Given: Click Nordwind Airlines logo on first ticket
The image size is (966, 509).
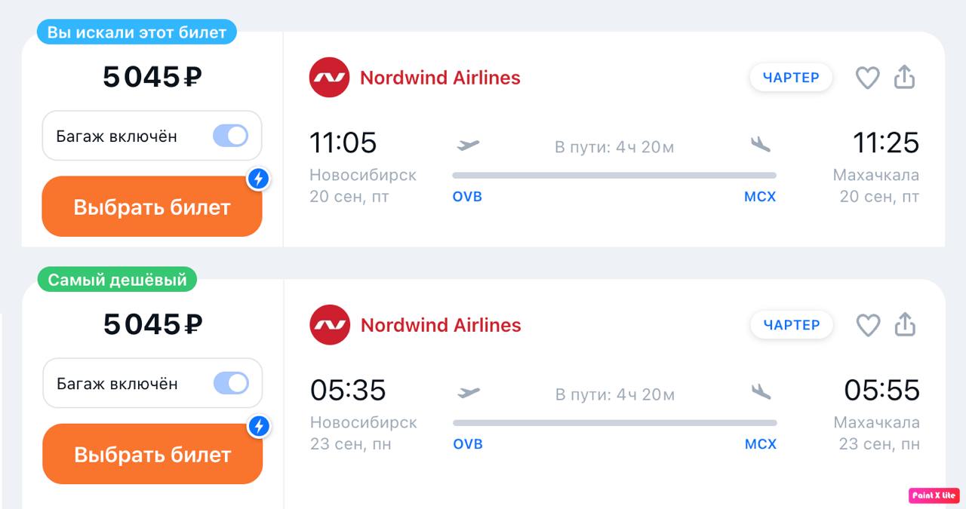Looking at the screenshot, I should coord(329,78).
